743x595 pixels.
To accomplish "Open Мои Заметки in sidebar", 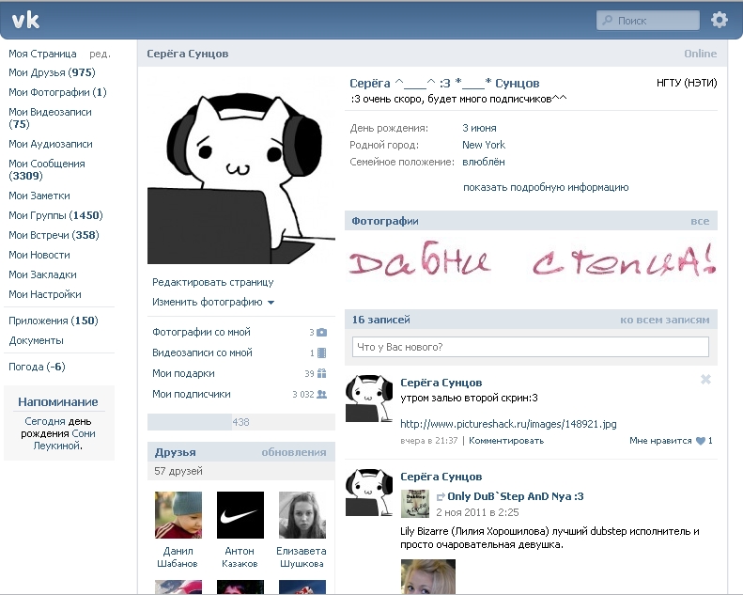I will (x=39, y=196).
